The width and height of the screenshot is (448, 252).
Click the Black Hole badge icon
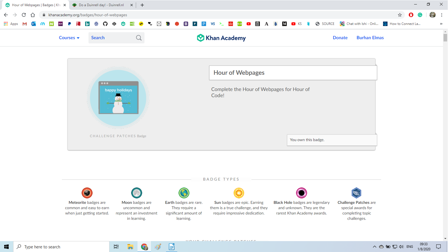[302, 193]
